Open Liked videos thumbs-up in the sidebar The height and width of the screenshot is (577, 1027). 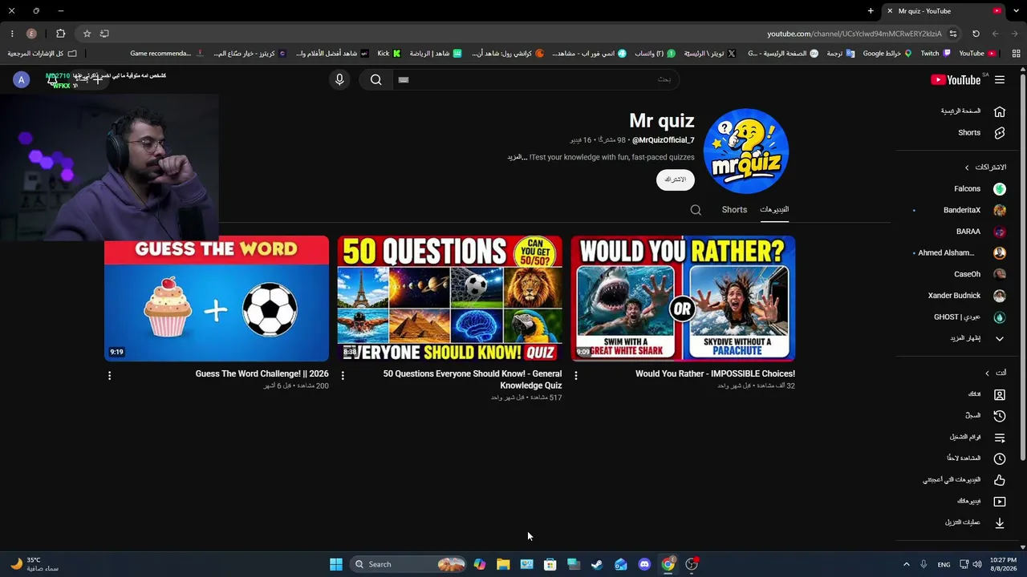1000,480
